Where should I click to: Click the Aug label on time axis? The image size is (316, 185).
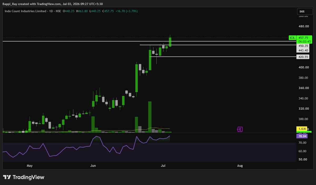click(240, 166)
